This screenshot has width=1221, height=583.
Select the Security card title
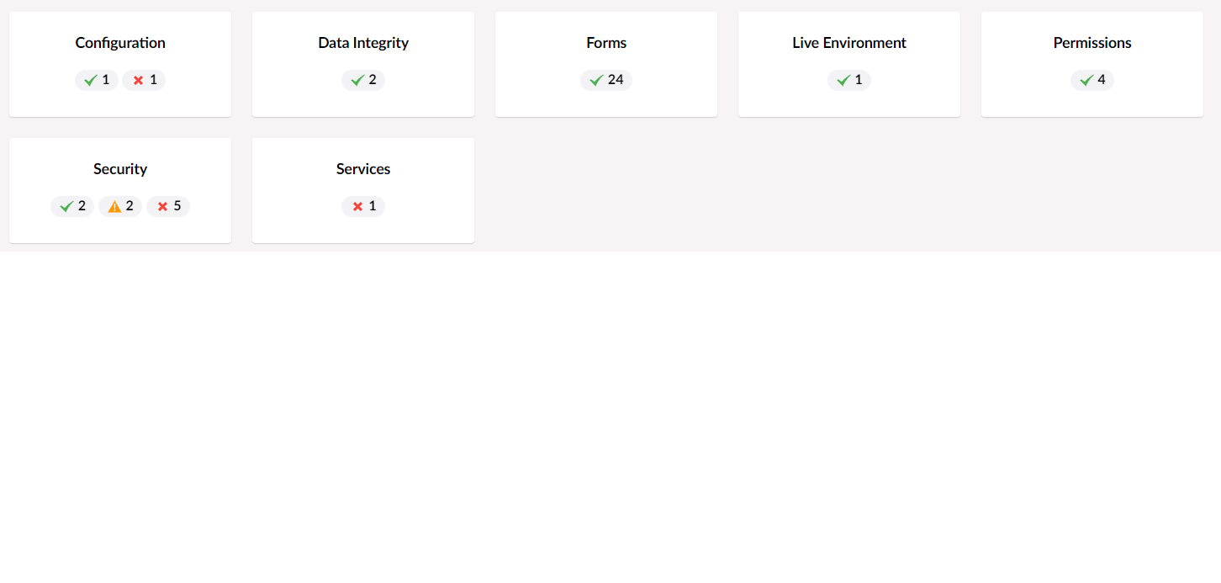120,169
